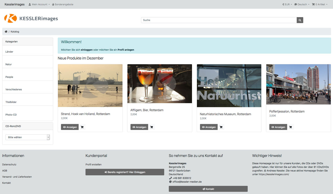The width and height of the screenshot is (333, 194).
Task: Click cart icon for Naturhistorisches Museum
Action: (x=221, y=127)
